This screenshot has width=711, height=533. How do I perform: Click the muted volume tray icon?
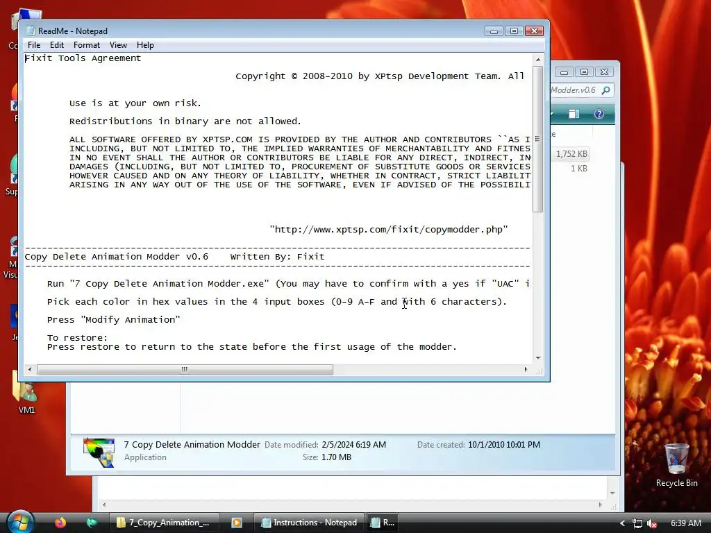[x=652, y=523]
